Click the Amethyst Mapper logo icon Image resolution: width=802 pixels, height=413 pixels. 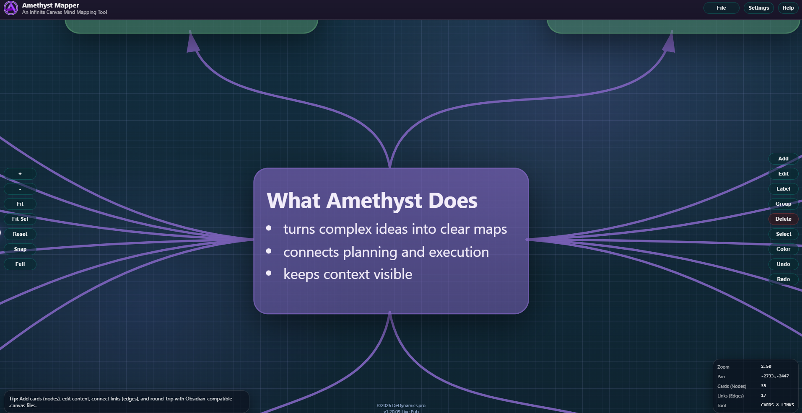pyautogui.click(x=11, y=8)
